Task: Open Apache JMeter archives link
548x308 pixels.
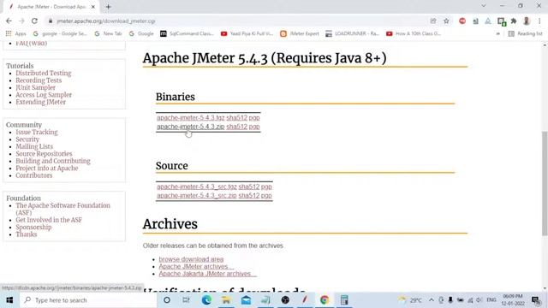Action: pos(196,266)
